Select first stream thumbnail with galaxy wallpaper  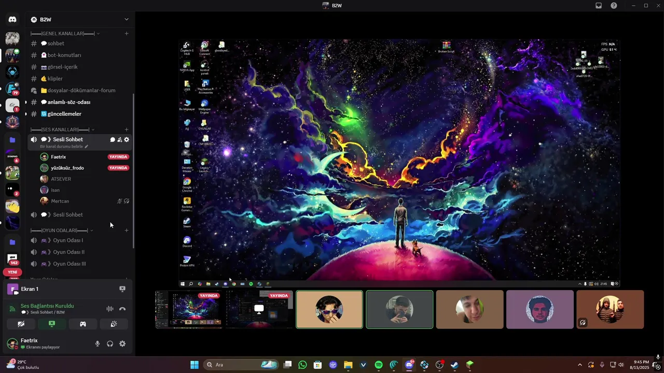[189, 309]
